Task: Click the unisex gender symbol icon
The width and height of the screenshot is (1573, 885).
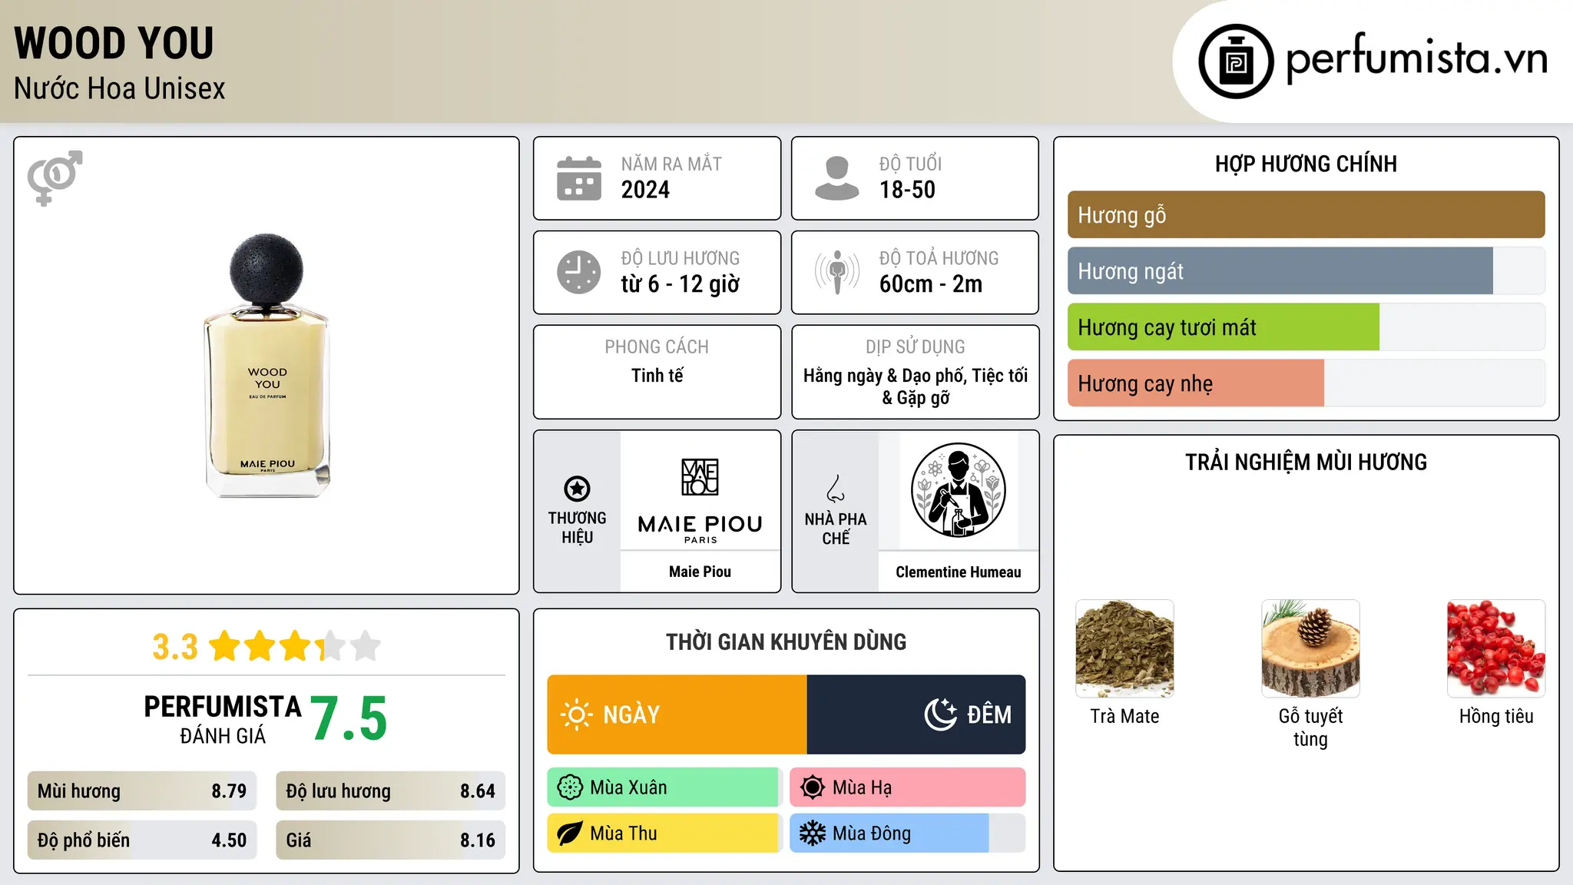Action: [55, 177]
